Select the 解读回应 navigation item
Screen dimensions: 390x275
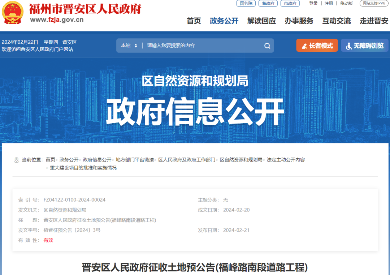point(261,21)
